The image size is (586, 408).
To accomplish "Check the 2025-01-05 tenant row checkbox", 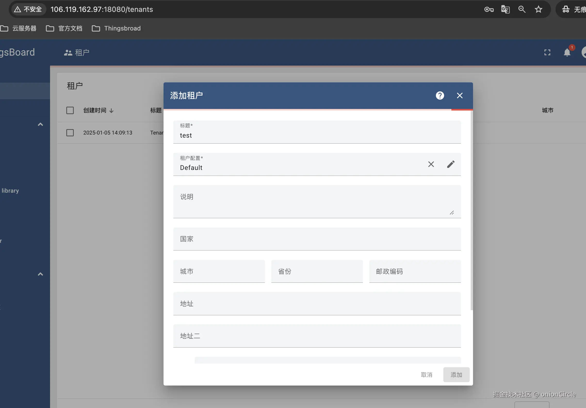I will (70, 133).
